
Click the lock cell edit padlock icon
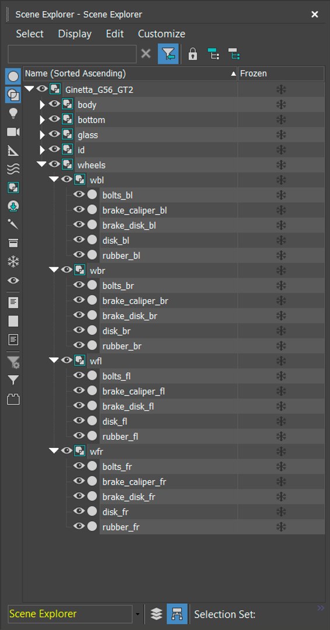pyautogui.click(x=193, y=54)
